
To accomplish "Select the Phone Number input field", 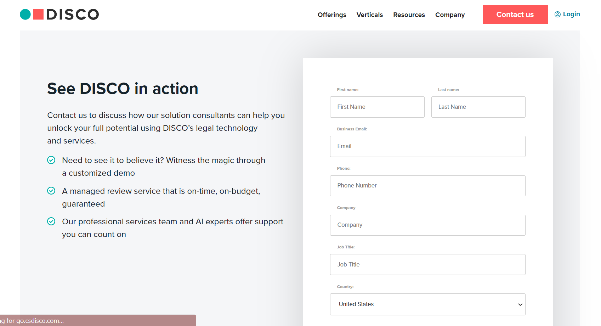I will 427,186.
